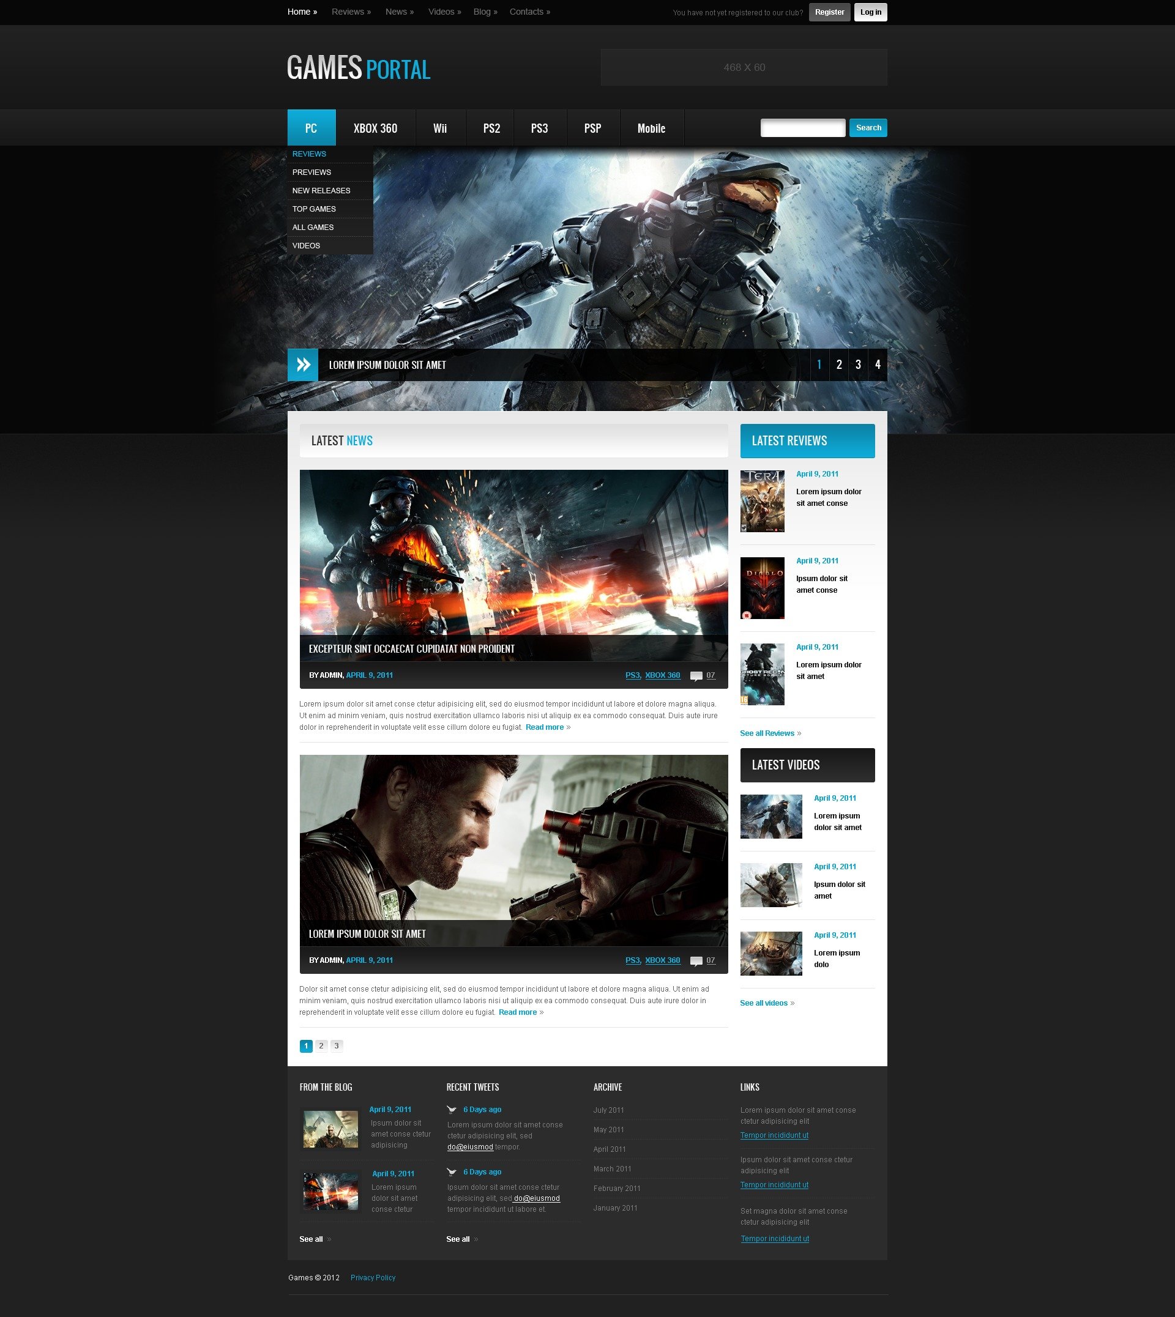Click the double-arrow slider caption icon

303,365
